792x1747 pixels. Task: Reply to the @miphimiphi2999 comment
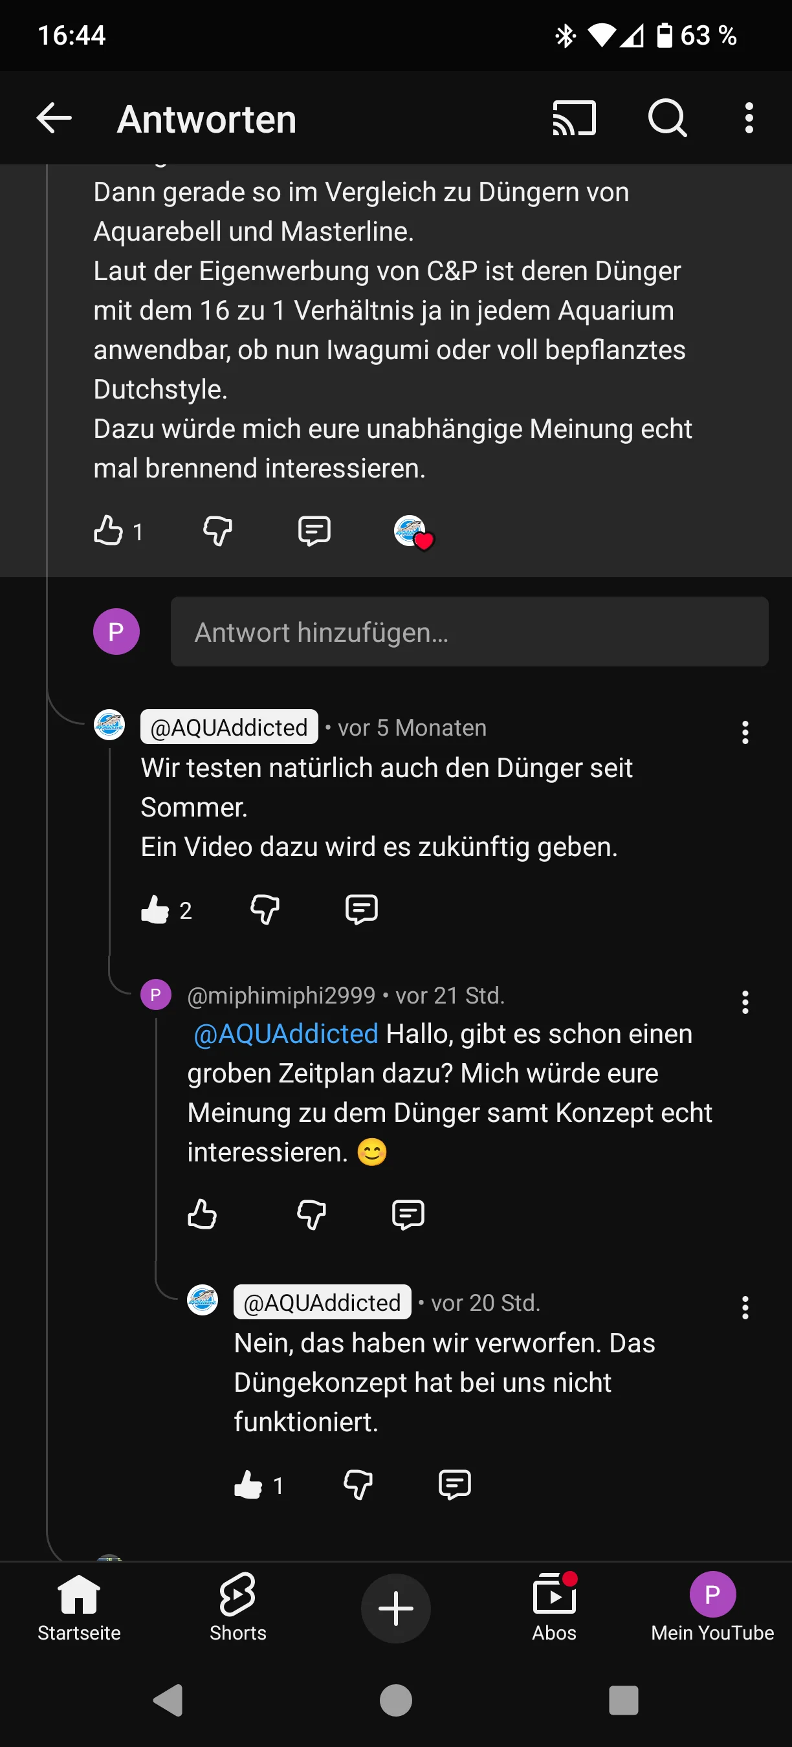408,1214
